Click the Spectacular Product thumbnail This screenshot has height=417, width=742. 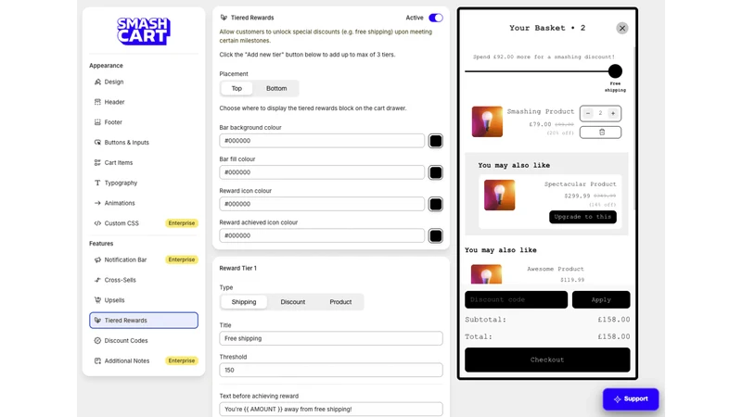point(499,195)
